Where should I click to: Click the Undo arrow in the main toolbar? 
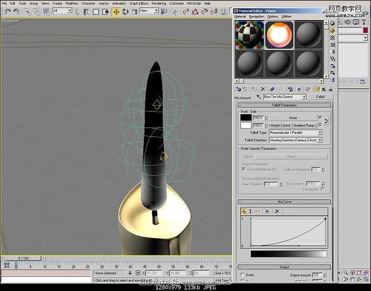tap(8, 12)
